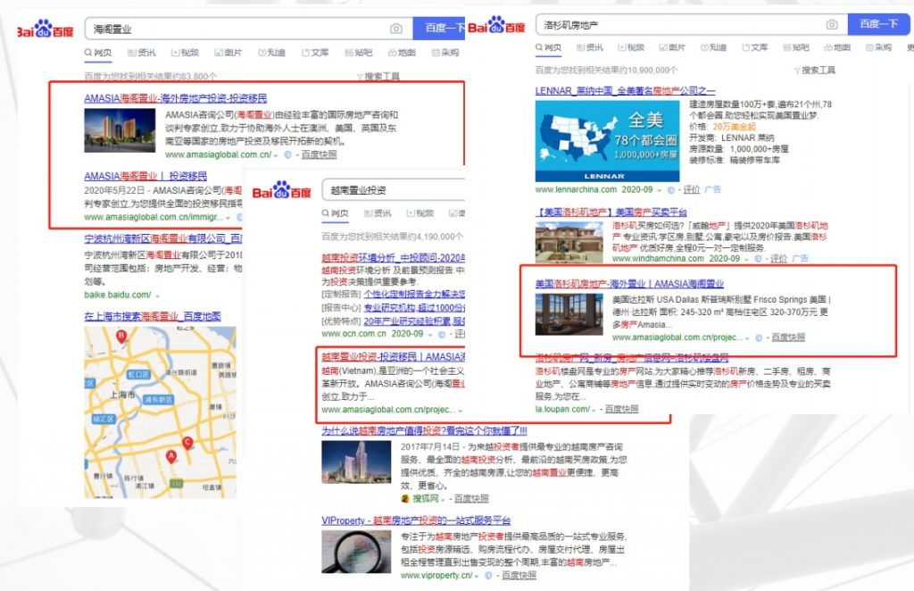This screenshot has width=914, height=591.
Task: Click the camera icon in the 海阁置业 search box
Action: [x=395, y=28]
